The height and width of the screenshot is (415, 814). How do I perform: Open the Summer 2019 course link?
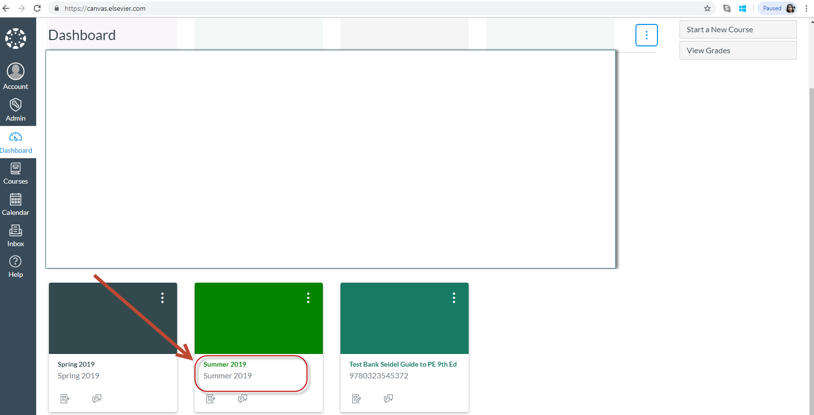click(225, 364)
